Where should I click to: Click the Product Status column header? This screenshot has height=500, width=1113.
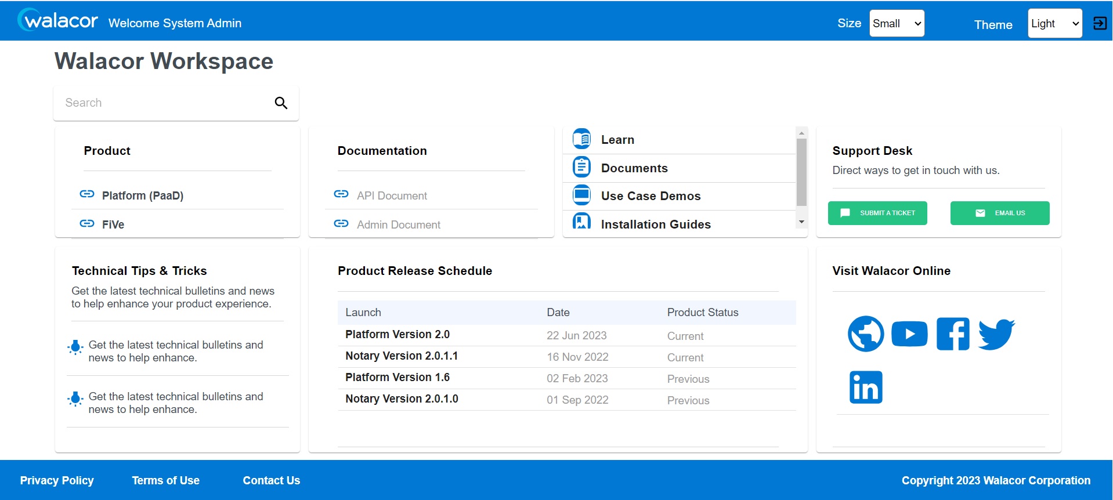click(x=703, y=312)
